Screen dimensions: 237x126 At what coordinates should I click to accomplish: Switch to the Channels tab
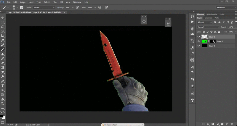pos(208,18)
